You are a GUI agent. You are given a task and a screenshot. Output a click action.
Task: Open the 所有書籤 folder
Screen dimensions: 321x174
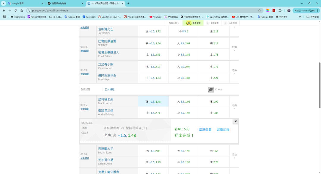tap(312, 17)
